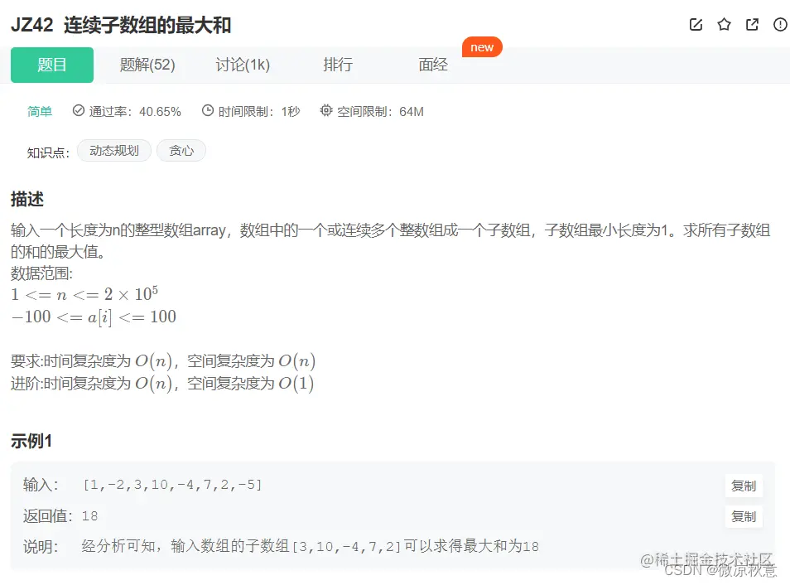Click the 动态规划 knowledge tag
Image resolution: width=790 pixels, height=585 pixels.
coord(113,151)
